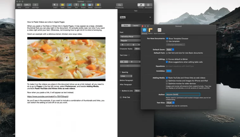Pick the Invisibles color swatch
Screen dimensions: 240x137
click(x=169, y=71)
